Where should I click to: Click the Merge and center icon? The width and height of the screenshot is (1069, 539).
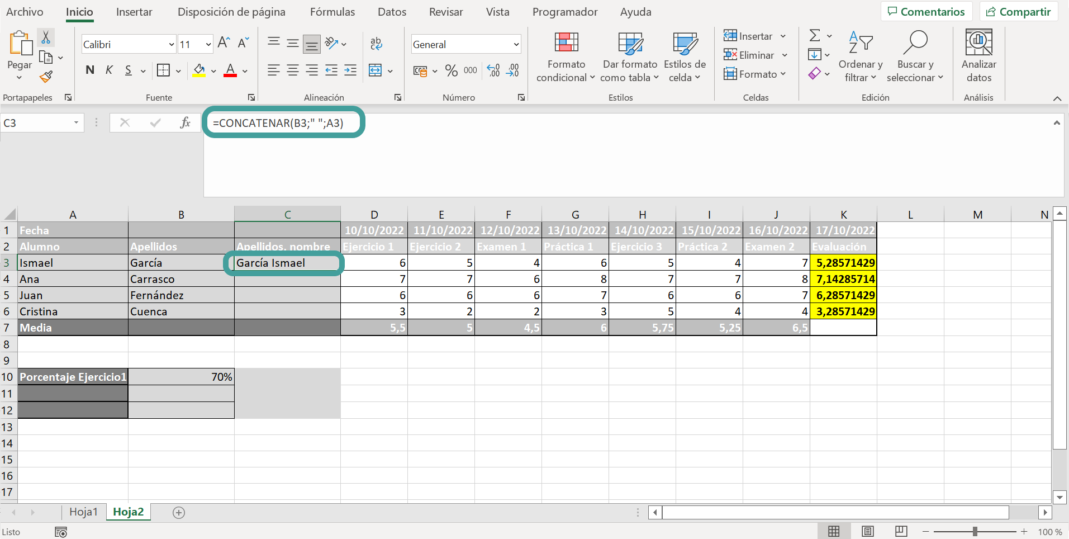click(x=376, y=70)
